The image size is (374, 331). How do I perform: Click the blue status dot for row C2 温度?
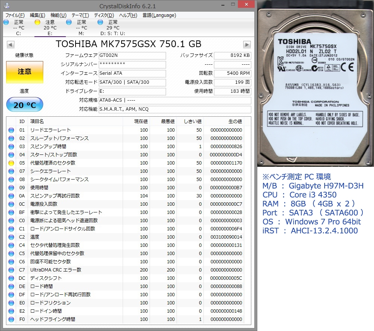point(11,237)
